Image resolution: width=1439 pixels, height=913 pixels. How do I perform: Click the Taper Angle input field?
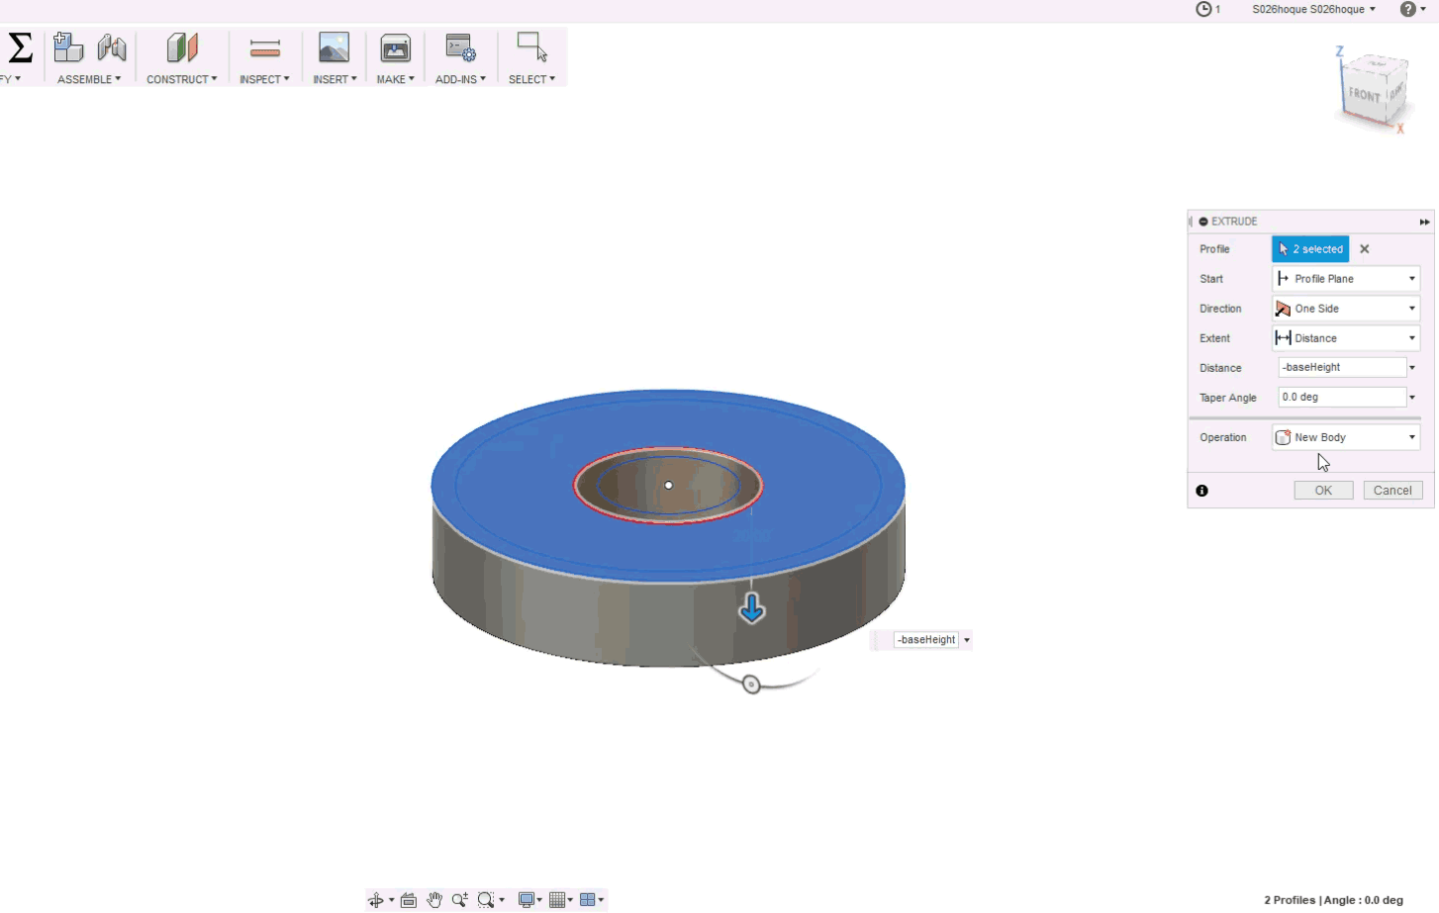pyautogui.click(x=1341, y=397)
